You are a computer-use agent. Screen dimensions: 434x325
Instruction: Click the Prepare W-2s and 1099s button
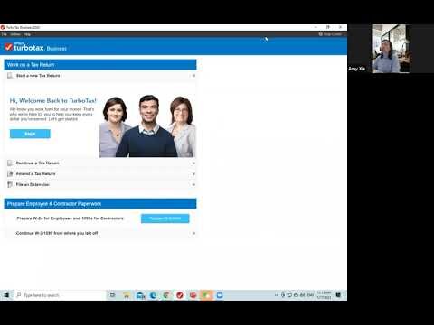165,218
